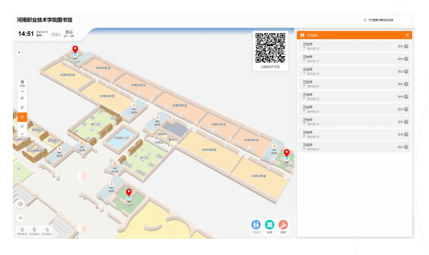Click the red pin on right-side restroom
Image resolution: width=429 pixels, height=255 pixels.
tap(287, 153)
